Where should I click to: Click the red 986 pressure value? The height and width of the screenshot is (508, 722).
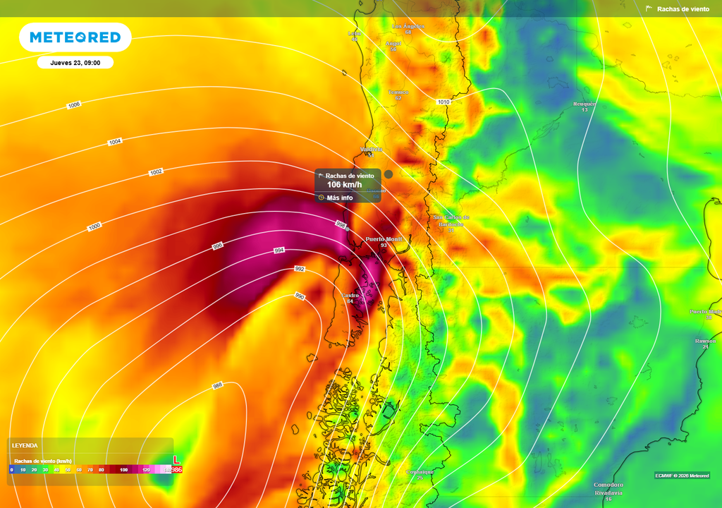(176, 469)
